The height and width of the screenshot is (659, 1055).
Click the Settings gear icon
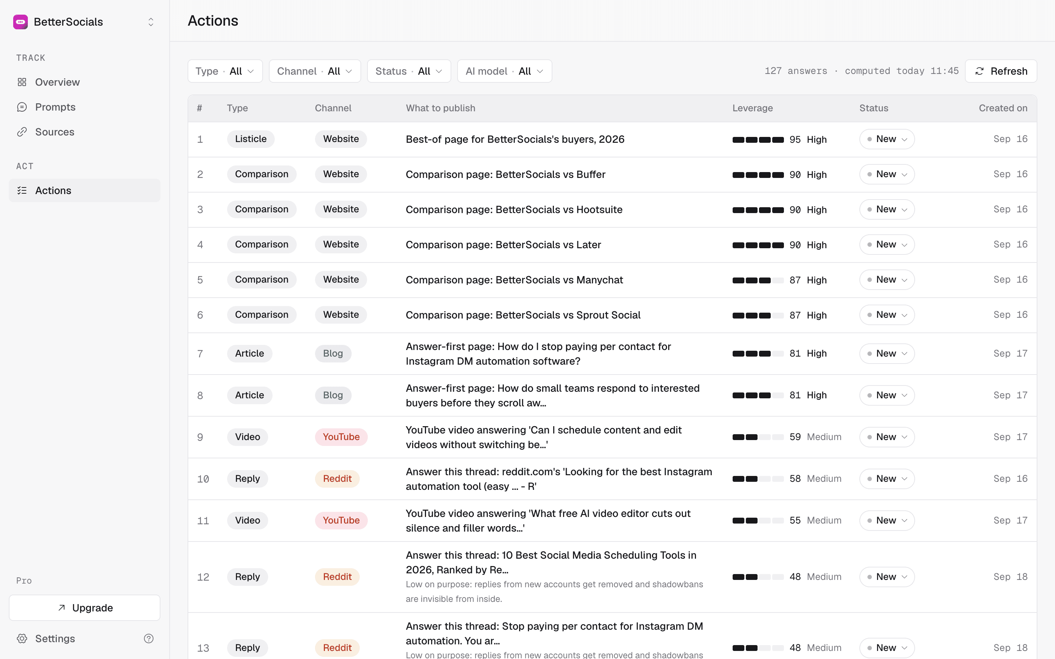22,638
